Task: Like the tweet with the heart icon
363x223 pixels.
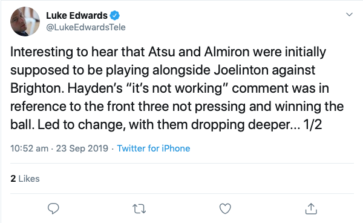Action: pyautogui.click(x=225, y=208)
